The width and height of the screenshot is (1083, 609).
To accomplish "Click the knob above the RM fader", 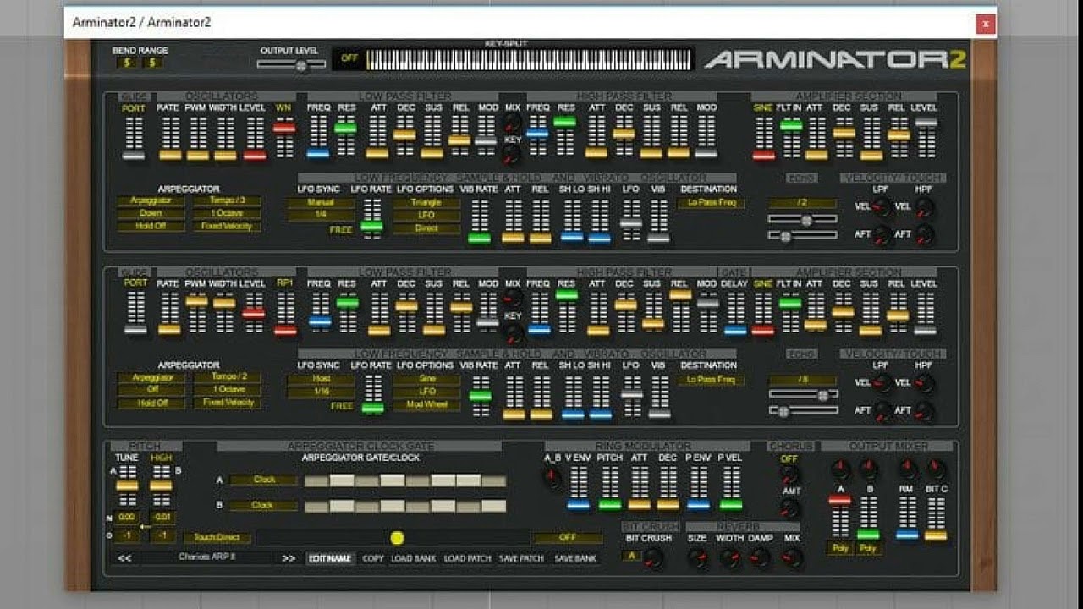I will click(907, 470).
